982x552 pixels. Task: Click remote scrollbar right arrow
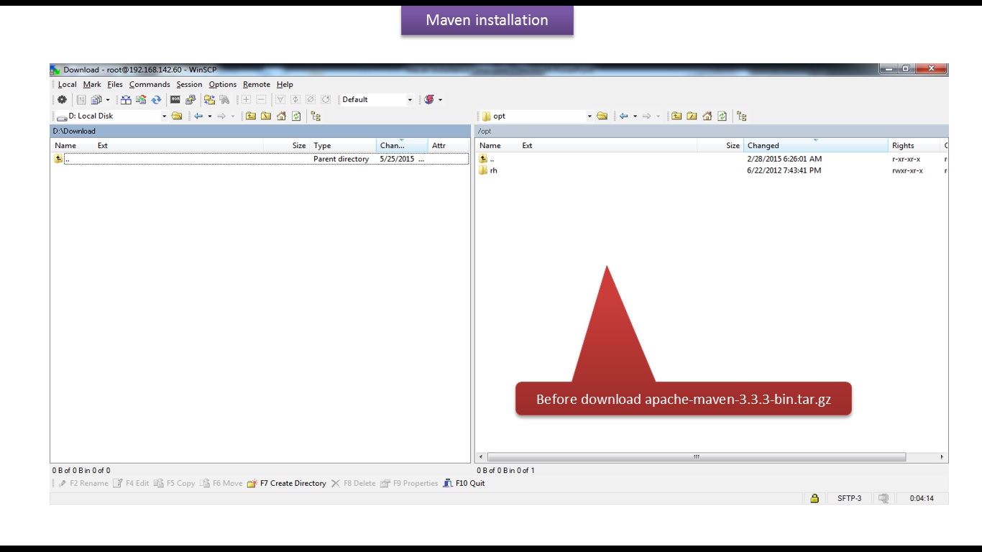click(x=942, y=457)
